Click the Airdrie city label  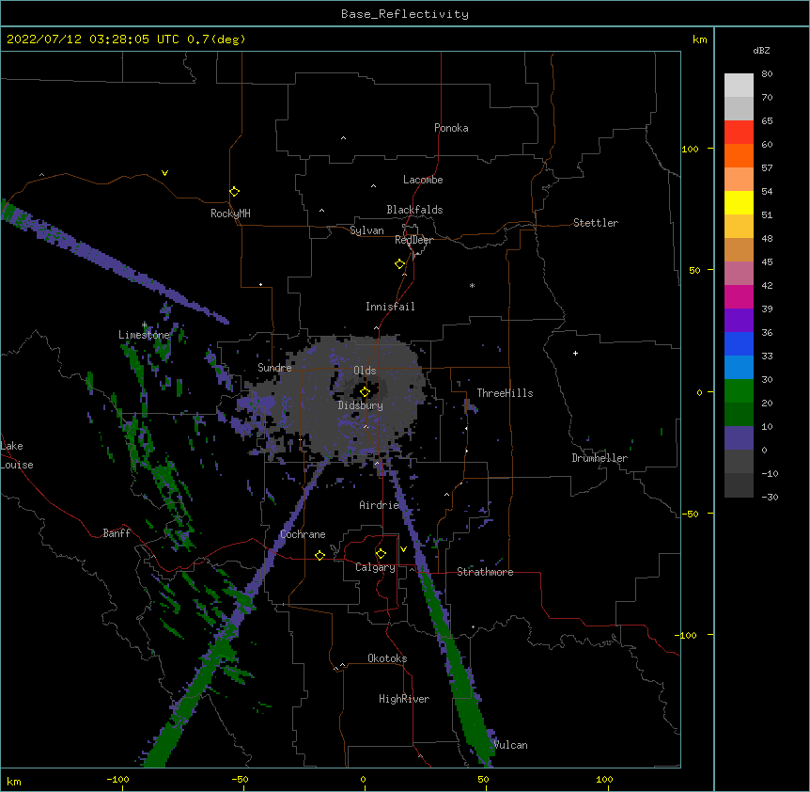(x=379, y=505)
